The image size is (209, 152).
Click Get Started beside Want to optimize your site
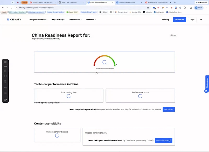[x=169, y=110]
